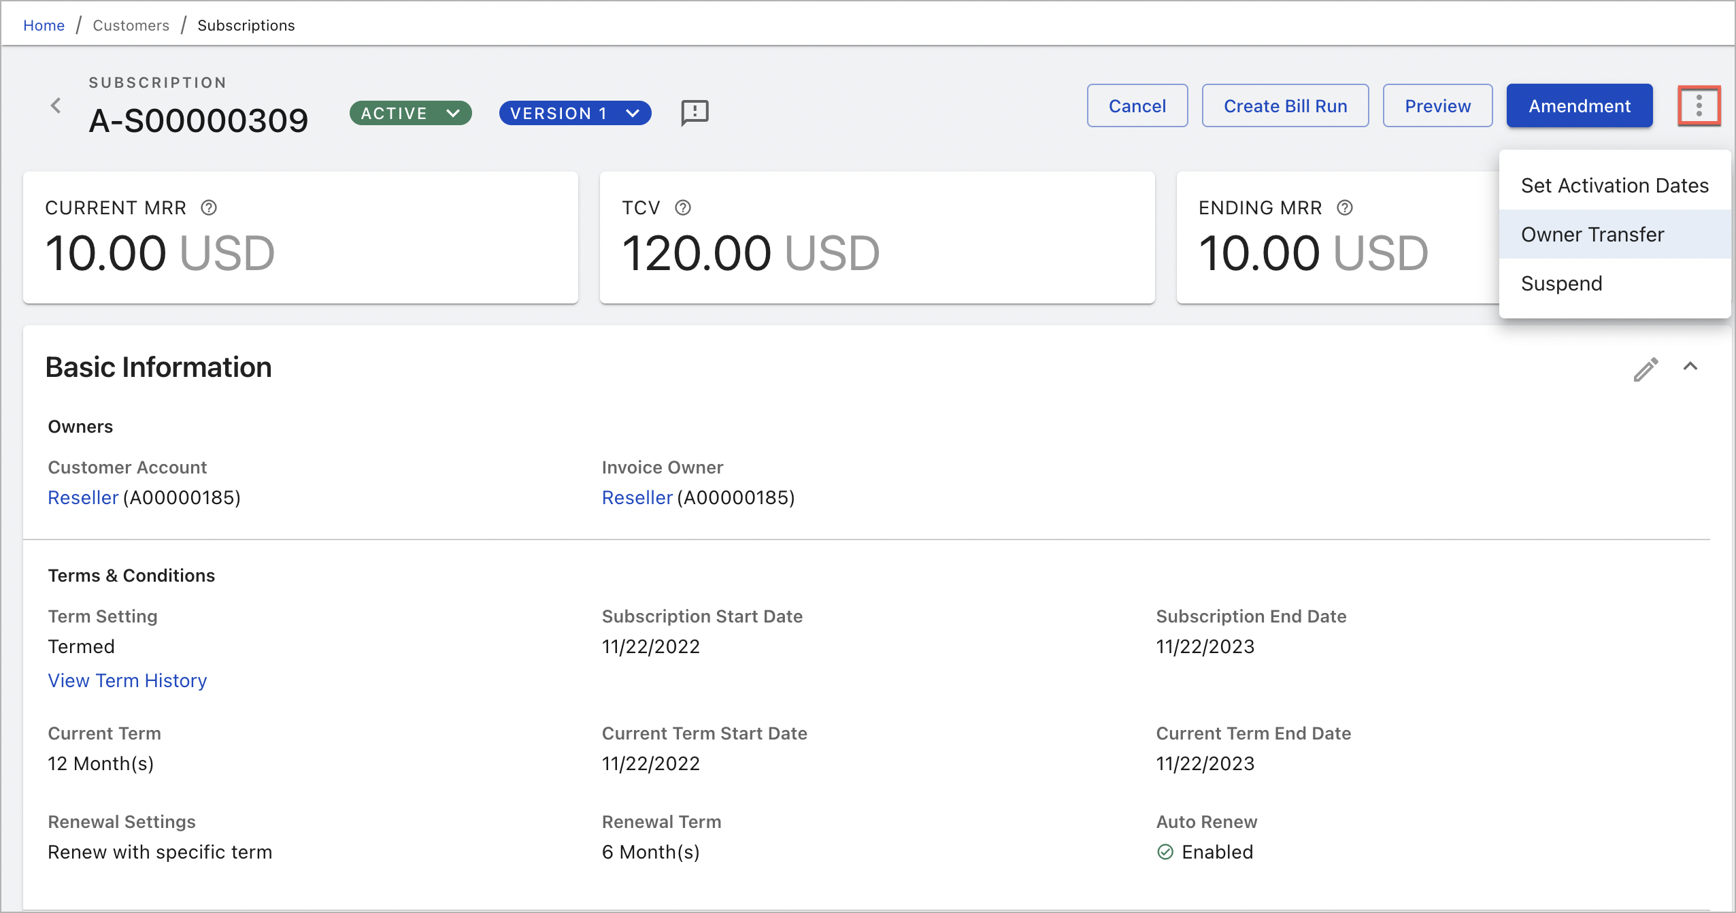The height and width of the screenshot is (913, 1736).
Task: Click the back arrow beside subscription number
Action: point(56,105)
